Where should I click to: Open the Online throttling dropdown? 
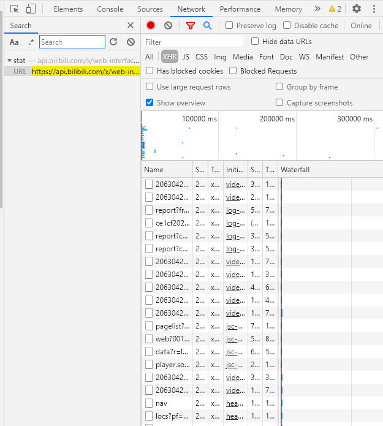point(361,26)
